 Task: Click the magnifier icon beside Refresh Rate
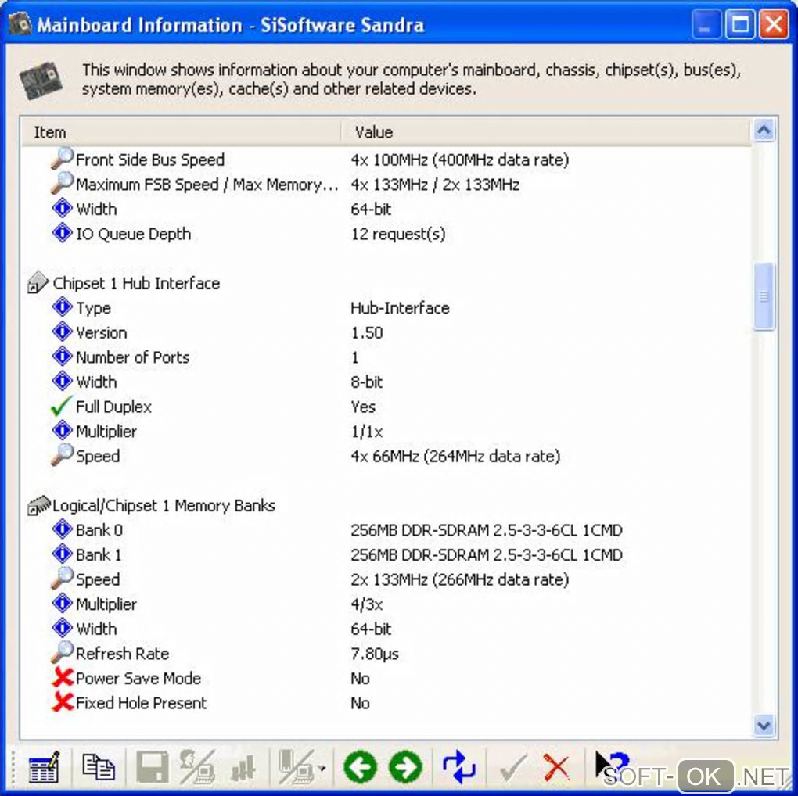(x=62, y=652)
